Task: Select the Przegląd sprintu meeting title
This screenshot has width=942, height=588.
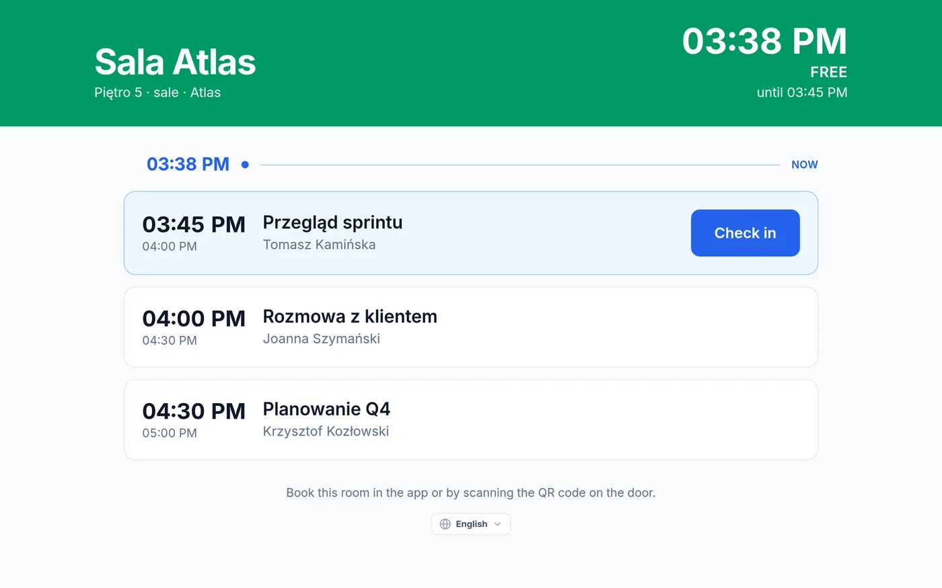Action: tap(332, 222)
